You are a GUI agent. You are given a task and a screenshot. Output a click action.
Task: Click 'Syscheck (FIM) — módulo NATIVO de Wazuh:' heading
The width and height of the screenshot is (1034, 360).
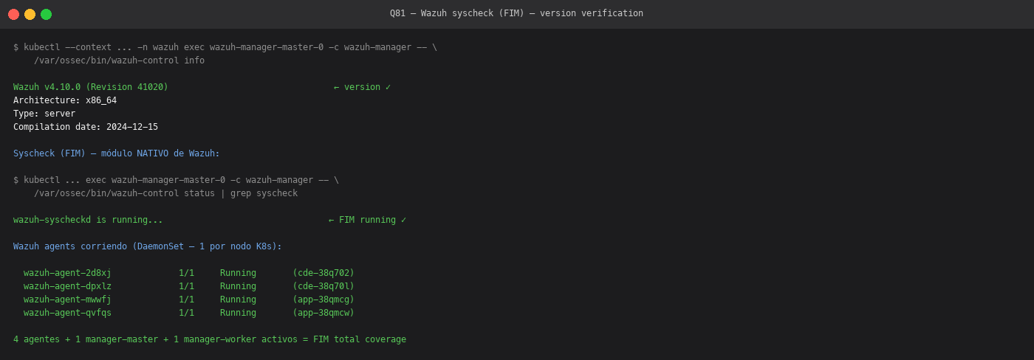pos(117,153)
